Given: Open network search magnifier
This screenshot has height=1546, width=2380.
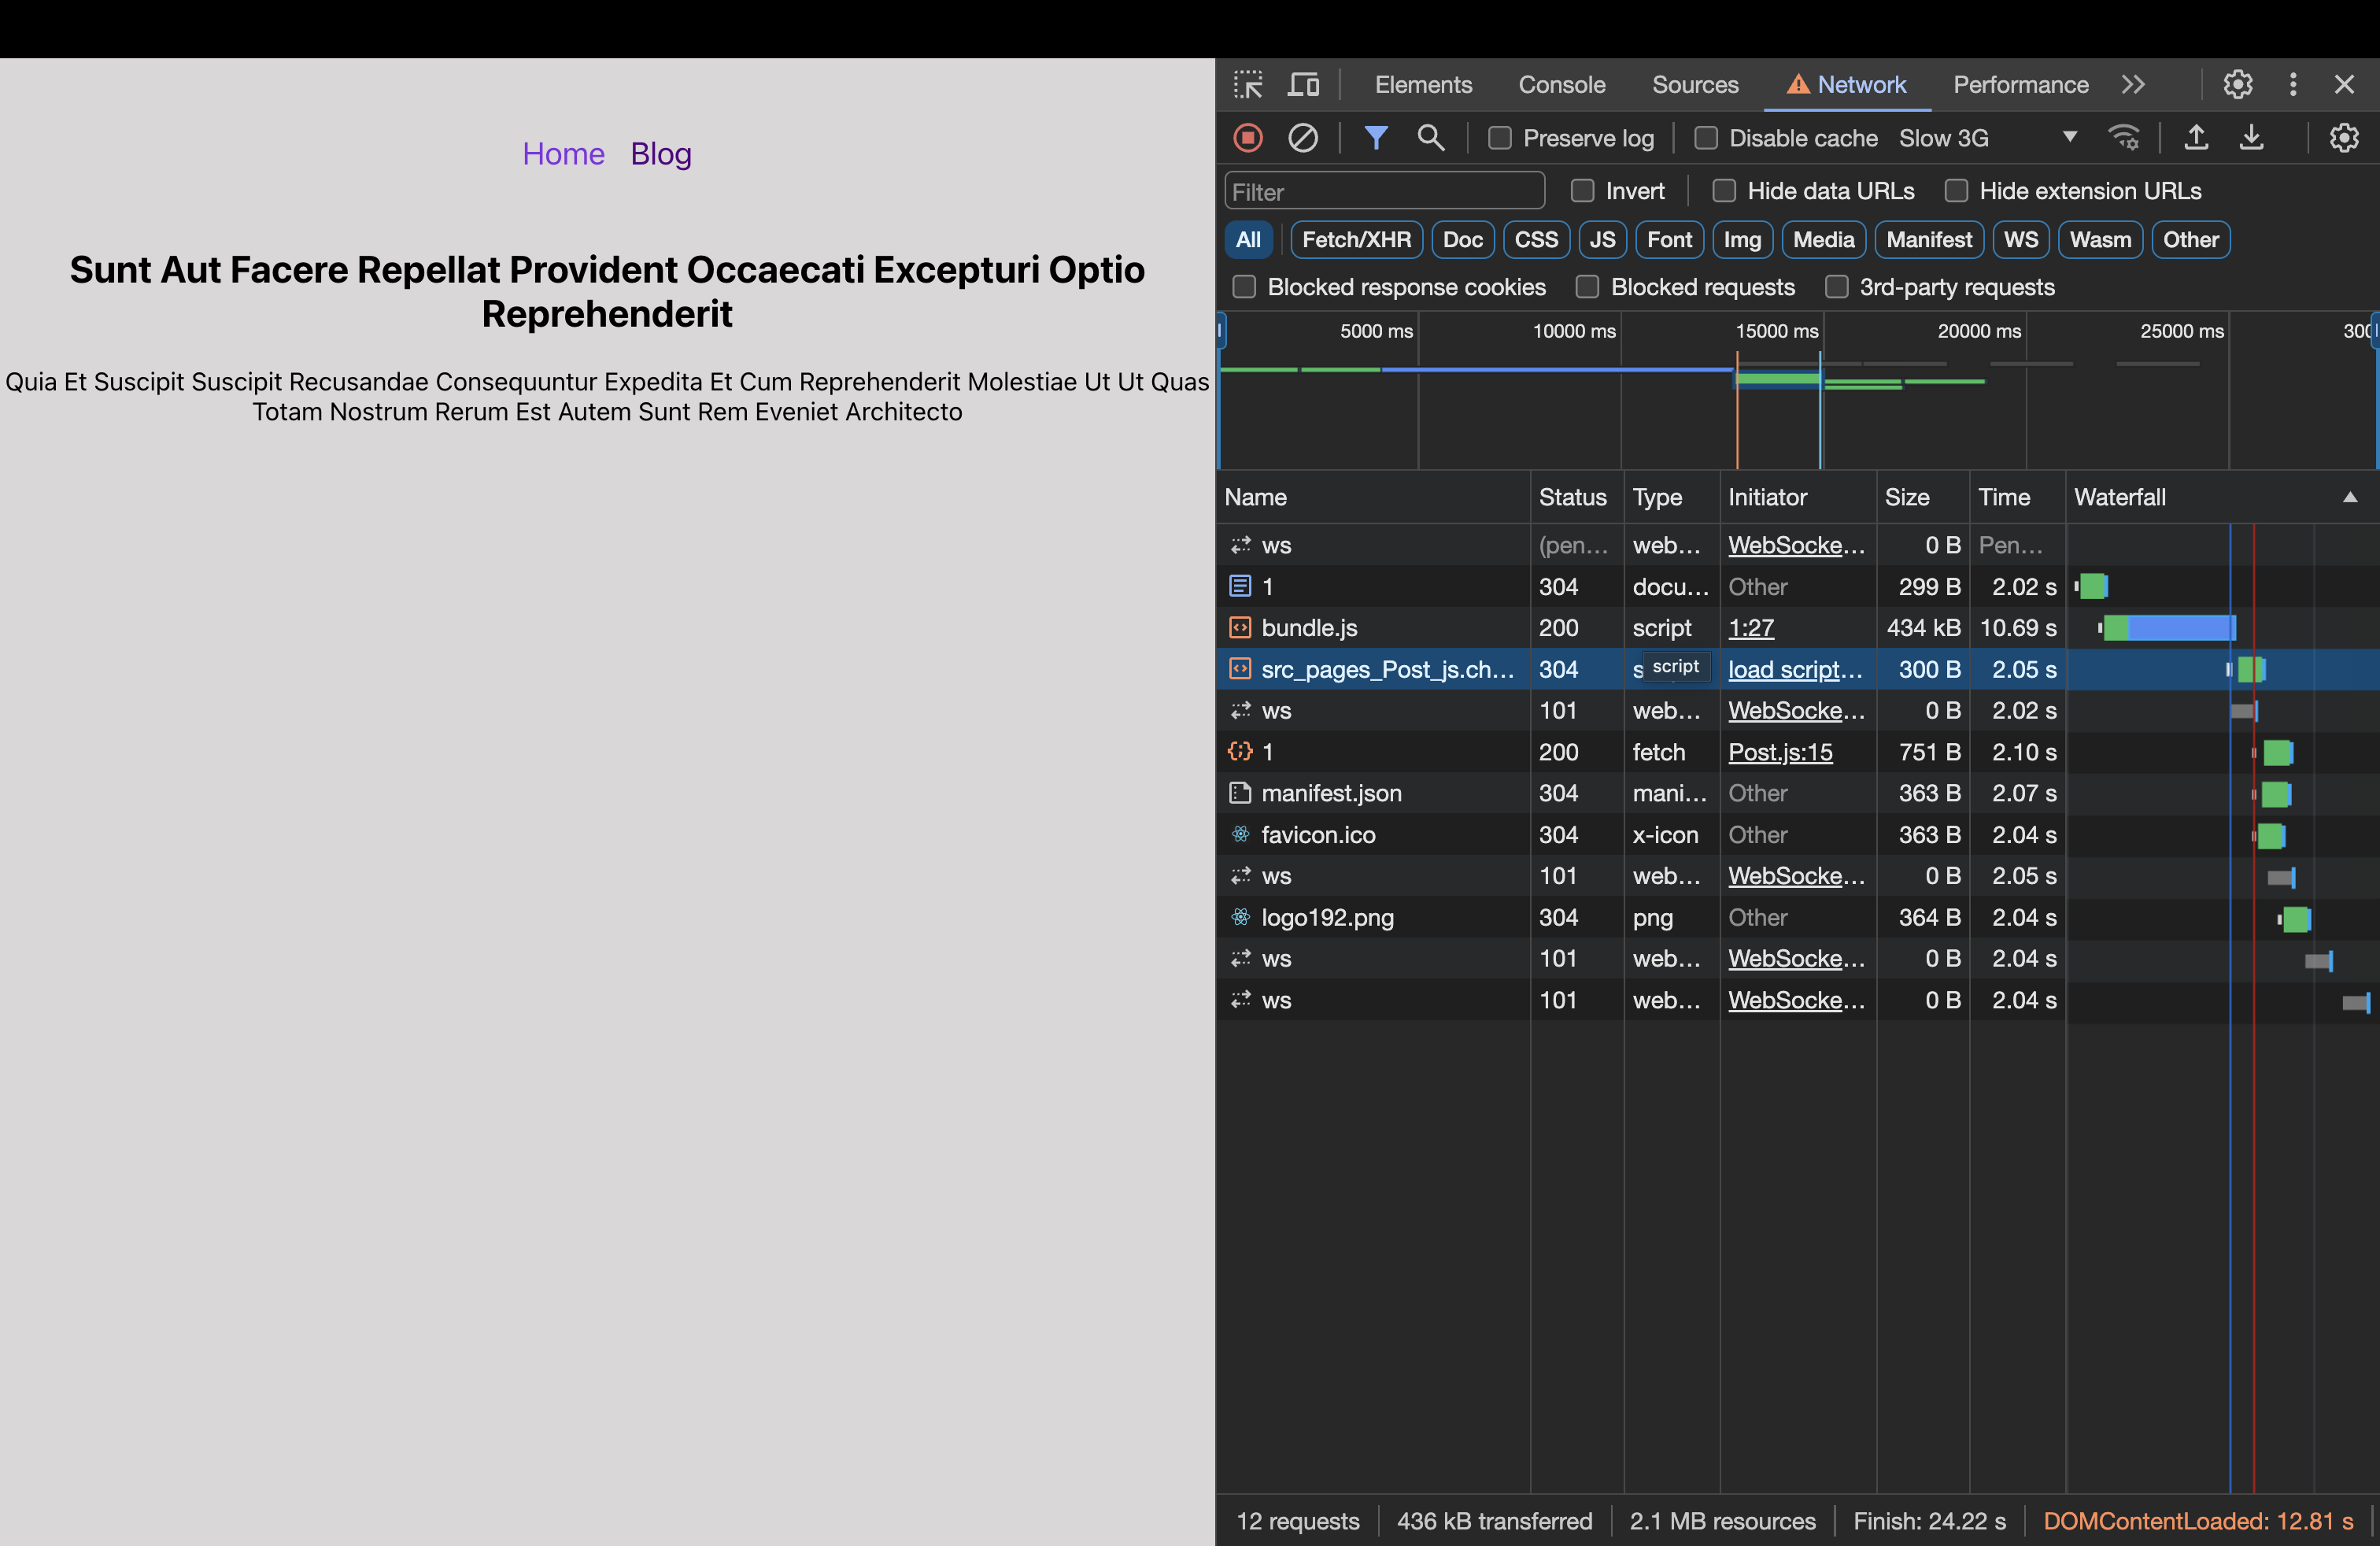Looking at the screenshot, I should 1430,138.
